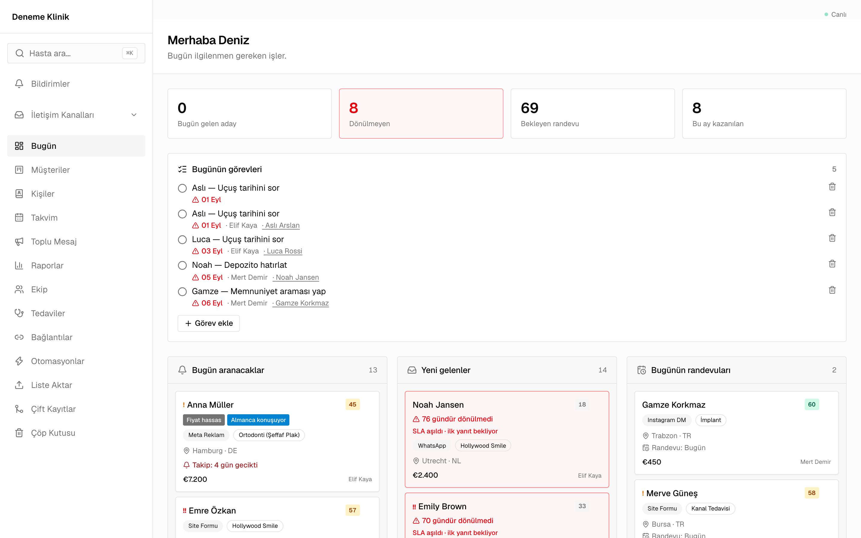Check off Noah Depozito hatırlat task
The image size is (861, 538).
(x=182, y=265)
